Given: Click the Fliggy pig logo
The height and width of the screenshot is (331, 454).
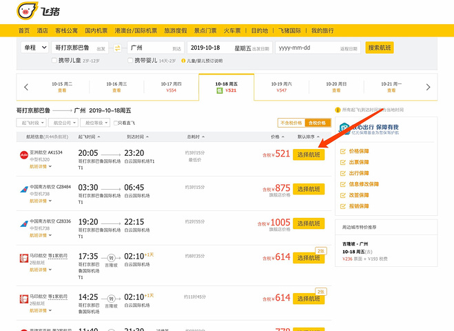Looking at the screenshot, I should [26, 12].
